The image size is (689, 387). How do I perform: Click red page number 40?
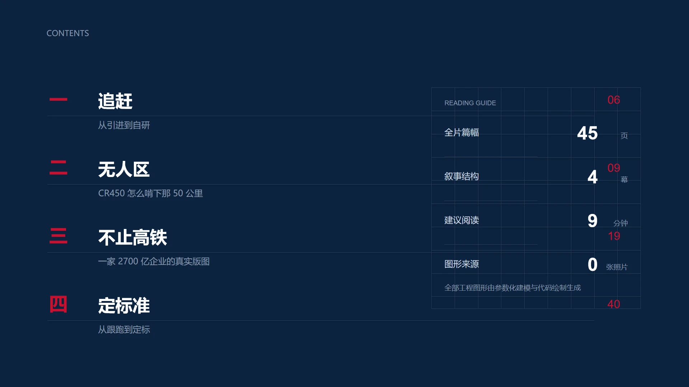614,304
